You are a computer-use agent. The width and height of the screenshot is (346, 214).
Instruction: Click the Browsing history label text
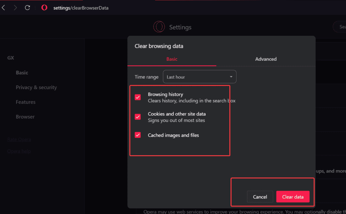pos(166,94)
